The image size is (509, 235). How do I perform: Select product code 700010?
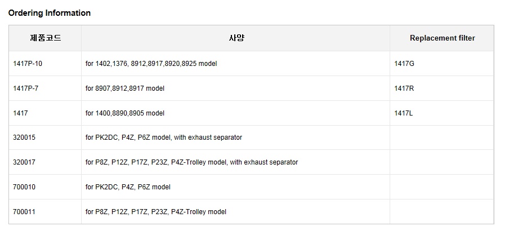pyautogui.click(x=24, y=187)
